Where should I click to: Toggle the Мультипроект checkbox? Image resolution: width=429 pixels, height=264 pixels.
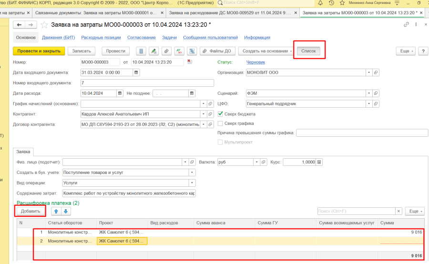pyautogui.click(x=220, y=142)
